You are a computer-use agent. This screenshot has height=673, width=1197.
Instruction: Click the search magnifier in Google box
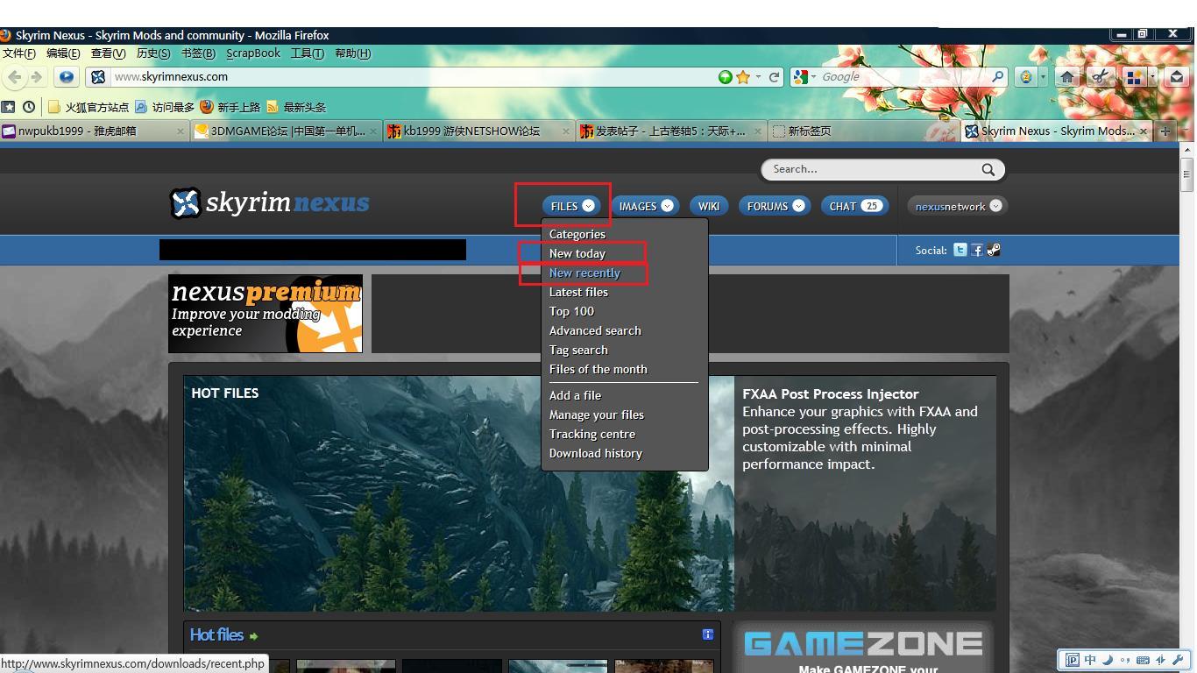pos(997,77)
